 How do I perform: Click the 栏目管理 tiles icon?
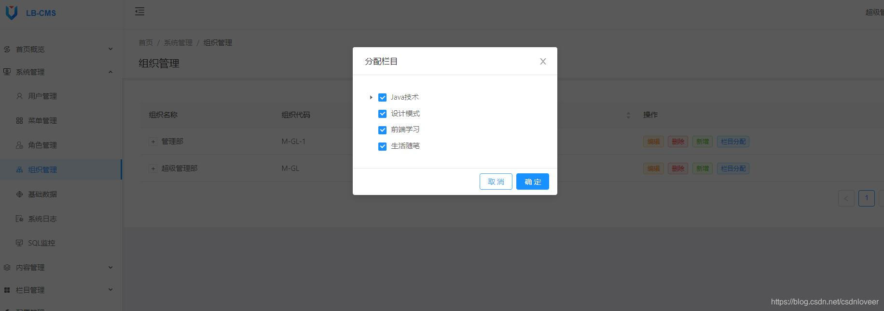pos(7,290)
